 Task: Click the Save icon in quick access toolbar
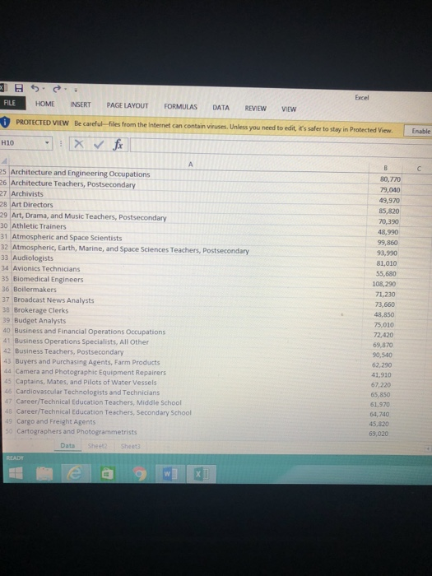click(x=19, y=88)
